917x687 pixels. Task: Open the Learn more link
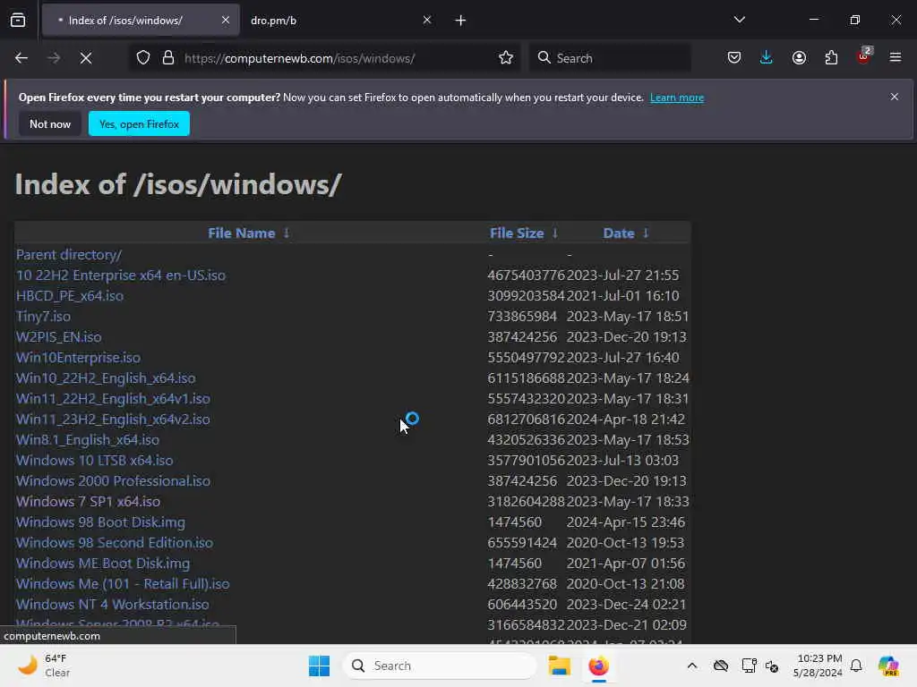click(x=677, y=98)
